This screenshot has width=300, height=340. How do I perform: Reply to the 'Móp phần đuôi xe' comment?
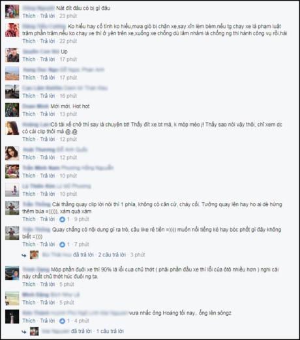click(48, 285)
